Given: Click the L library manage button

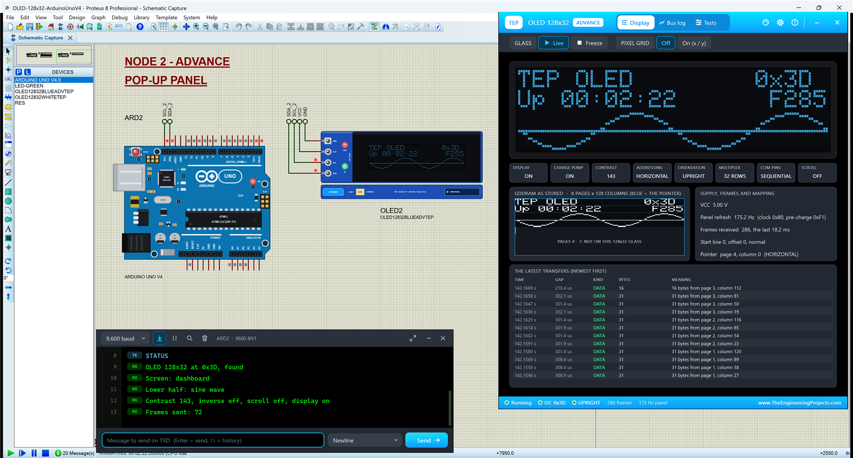Looking at the screenshot, I should point(27,72).
